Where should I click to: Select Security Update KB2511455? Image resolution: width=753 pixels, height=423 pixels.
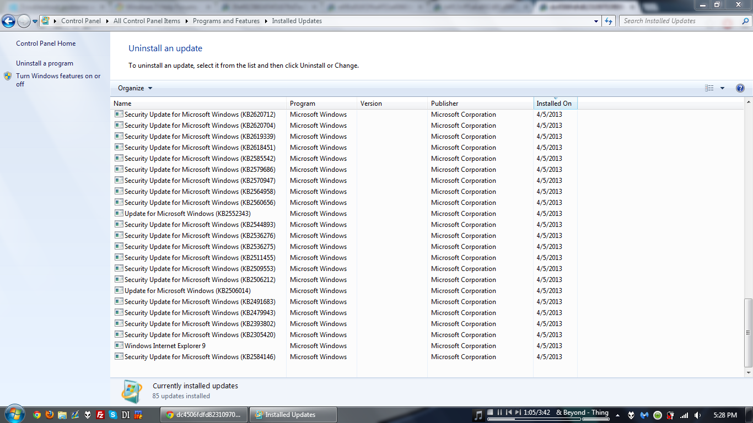(x=345, y=258)
